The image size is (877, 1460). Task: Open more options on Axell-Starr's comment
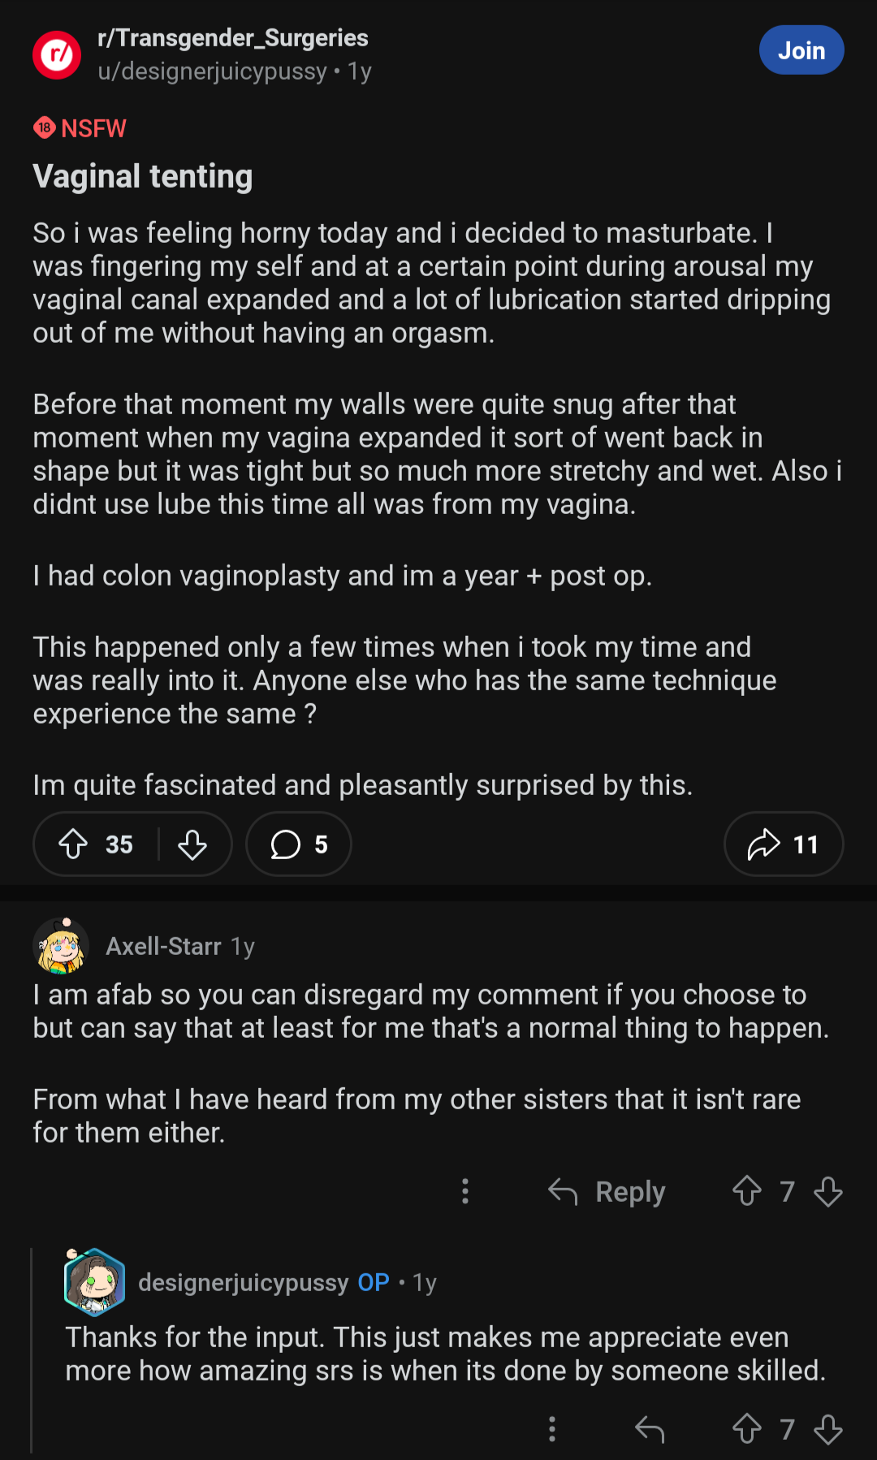[465, 1191]
